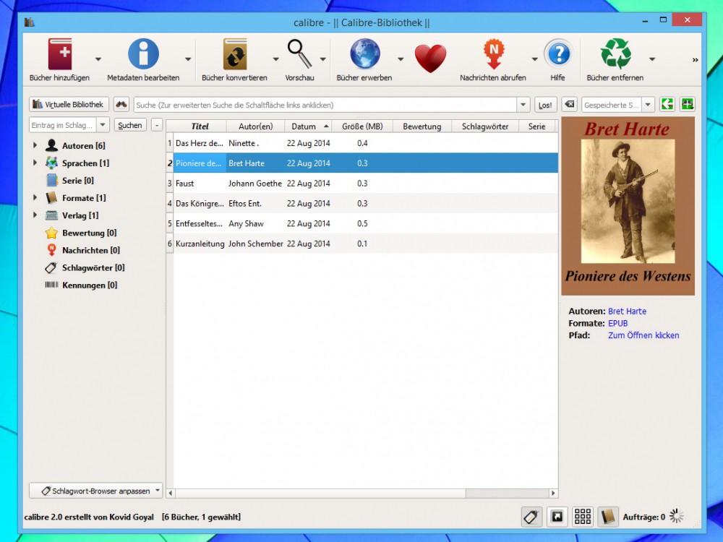Click the red heart donate icon
Screen dimensions: 723x542
(430, 58)
